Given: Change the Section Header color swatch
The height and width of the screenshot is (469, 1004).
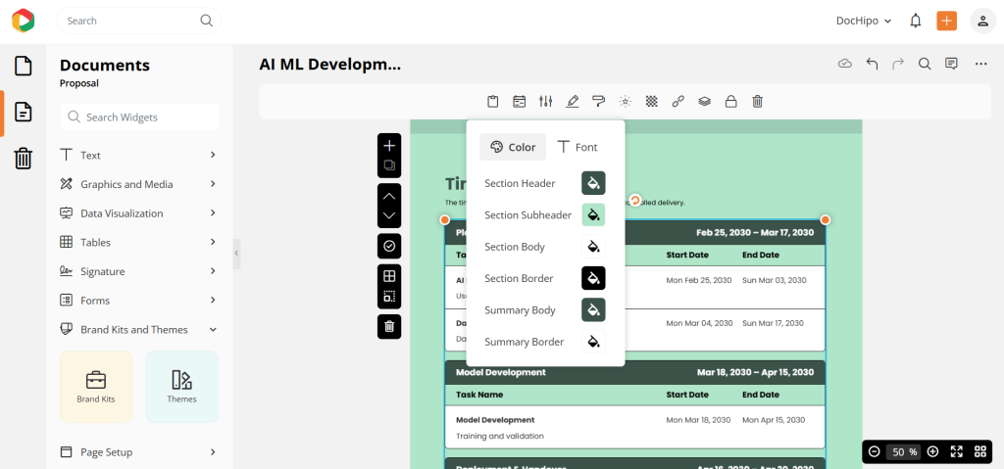Looking at the screenshot, I should point(593,183).
